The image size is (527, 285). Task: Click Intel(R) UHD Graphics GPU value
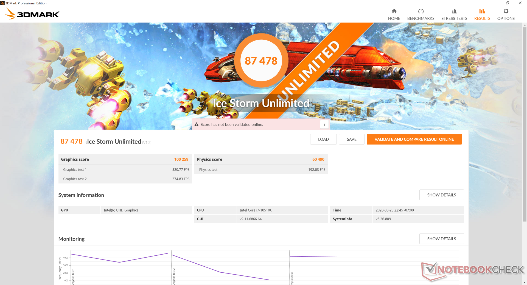121,210
